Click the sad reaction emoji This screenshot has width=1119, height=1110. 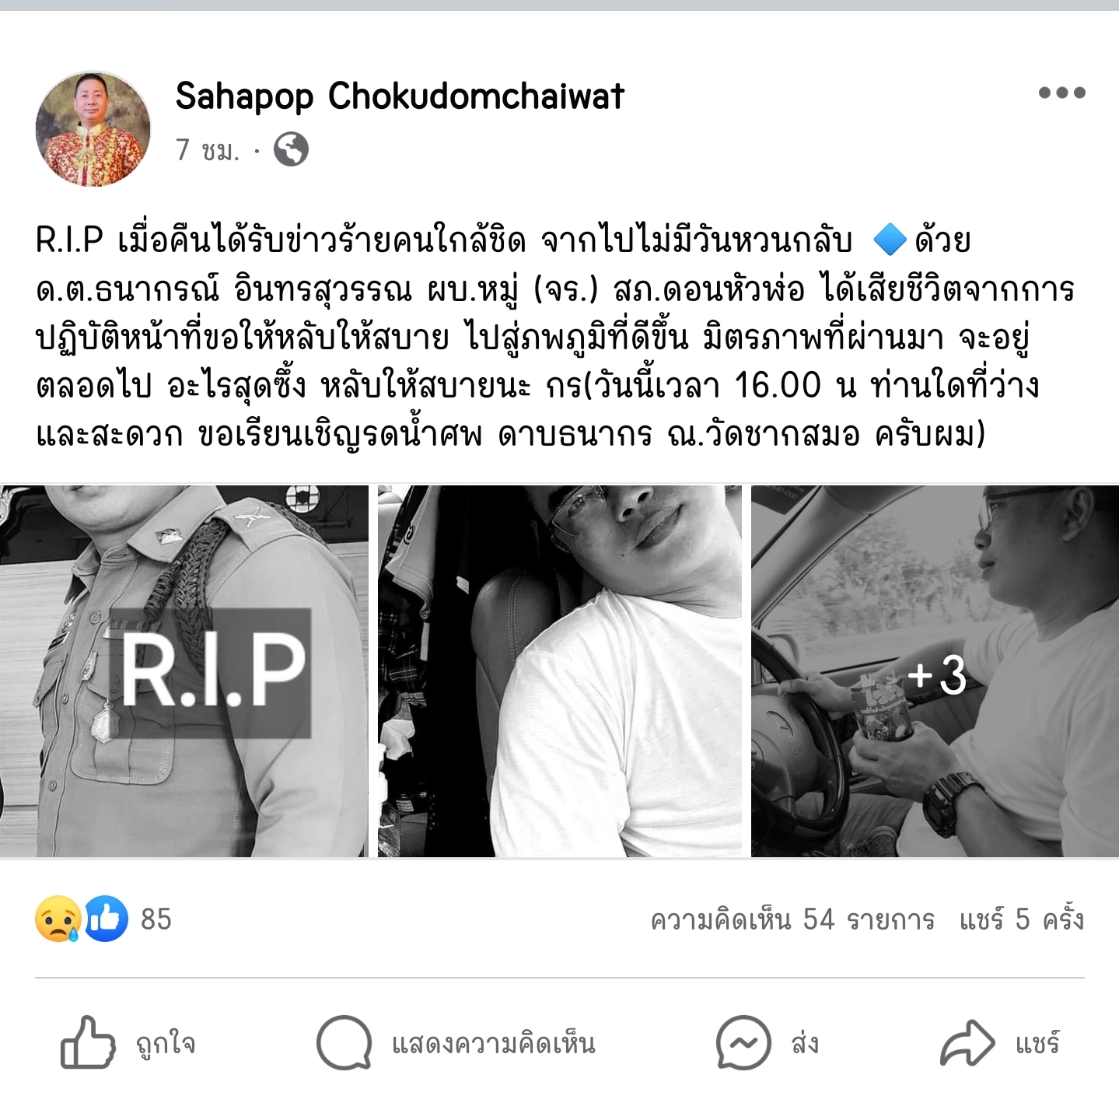tap(58, 919)
